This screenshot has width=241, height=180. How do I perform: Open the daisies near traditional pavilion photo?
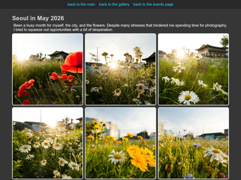(x=194, y=69)
